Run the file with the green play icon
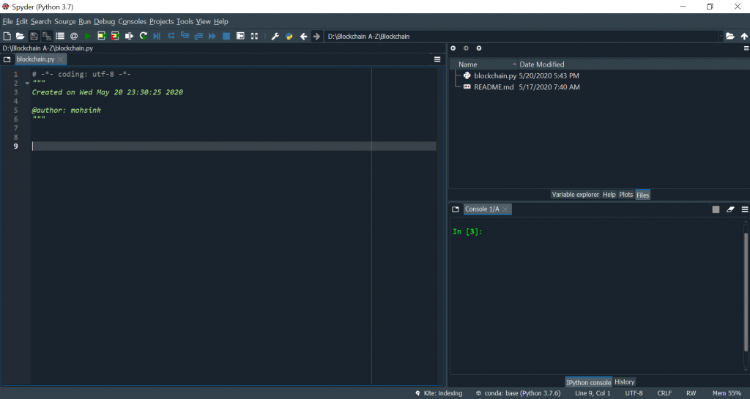The height and width of the screenshot is (399, 750). 88,36
